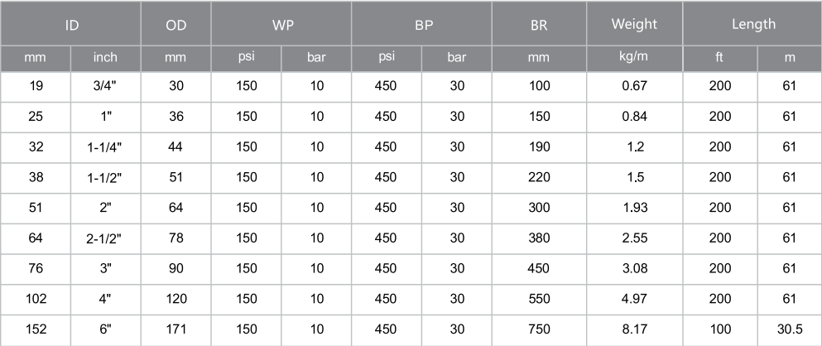Click the BR column header
This screenshot has width=822, height=346.
coord(540,23)
